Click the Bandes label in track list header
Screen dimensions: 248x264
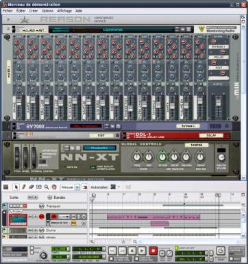click(60, 197)
